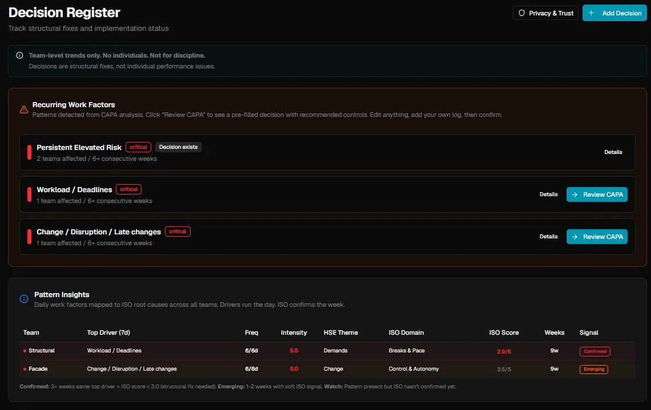The height and width of the screenshot is (410, 651).
Task: Click the Freq column header
Action: (252, 333)
